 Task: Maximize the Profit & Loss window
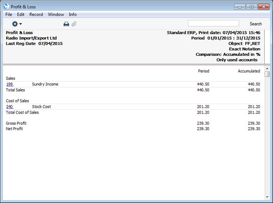(252, 7)
